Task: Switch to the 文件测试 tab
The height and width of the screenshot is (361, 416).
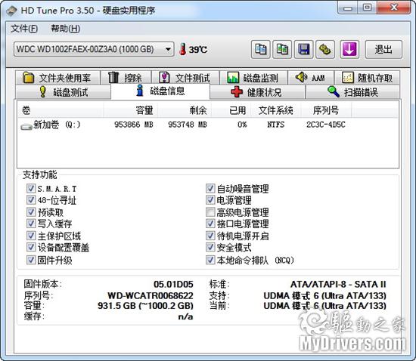Action: point(185,78)
